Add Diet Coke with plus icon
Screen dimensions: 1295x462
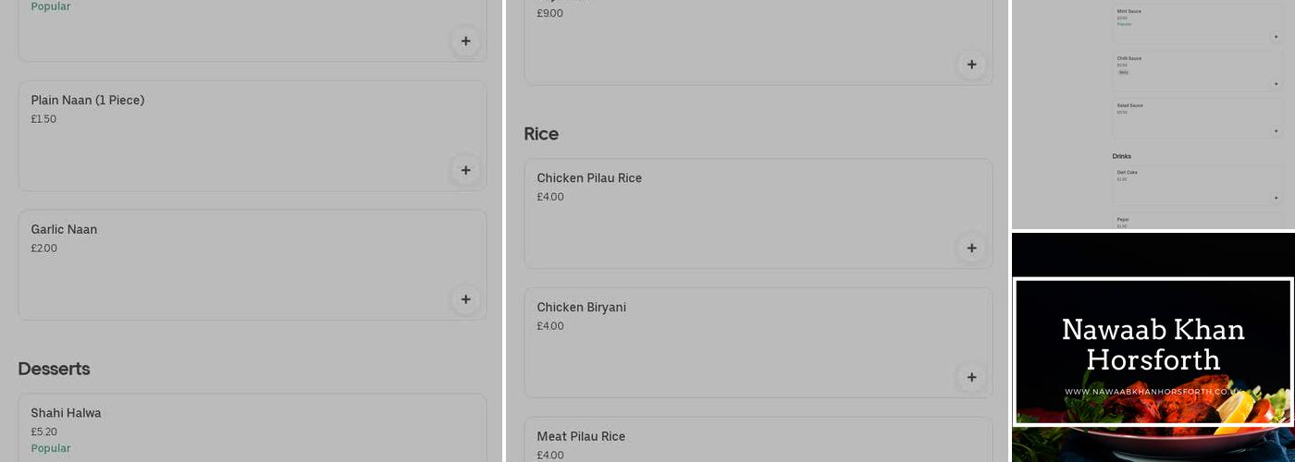point(1276,198)
